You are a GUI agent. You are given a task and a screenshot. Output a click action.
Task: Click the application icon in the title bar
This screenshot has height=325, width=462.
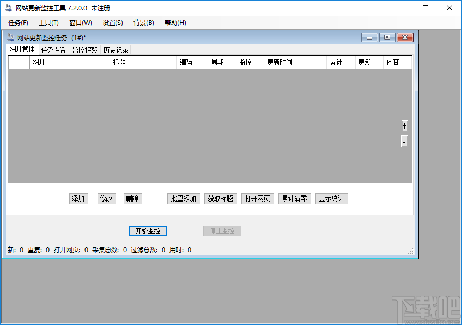pos(7,8)
